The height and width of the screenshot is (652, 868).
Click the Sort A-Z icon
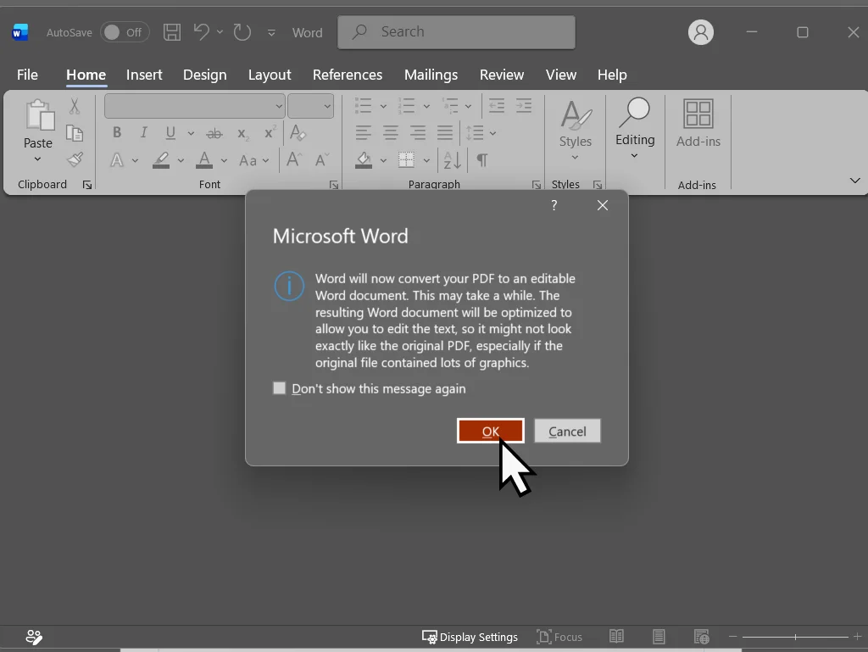(453, 160)
